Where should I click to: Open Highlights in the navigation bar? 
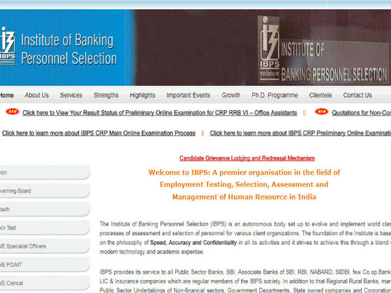tap(142, 95)
